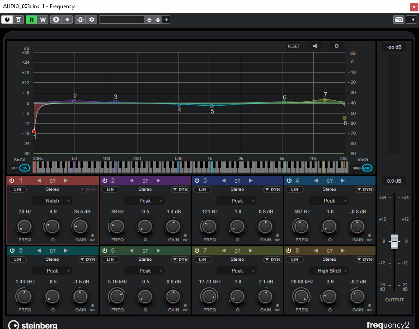This screenshot has width=419, height=329.
Task: Switch VIEW to SING mode
Action: tap(357, 168)
